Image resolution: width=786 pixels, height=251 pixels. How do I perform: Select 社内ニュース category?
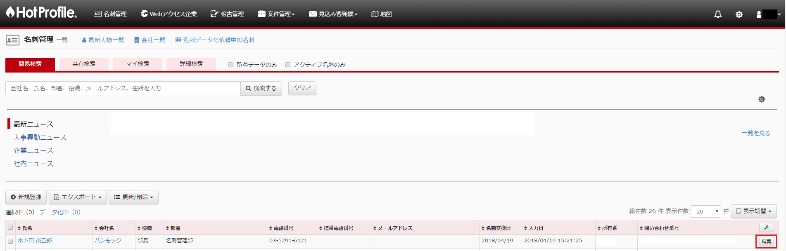(x=33, y=164)
